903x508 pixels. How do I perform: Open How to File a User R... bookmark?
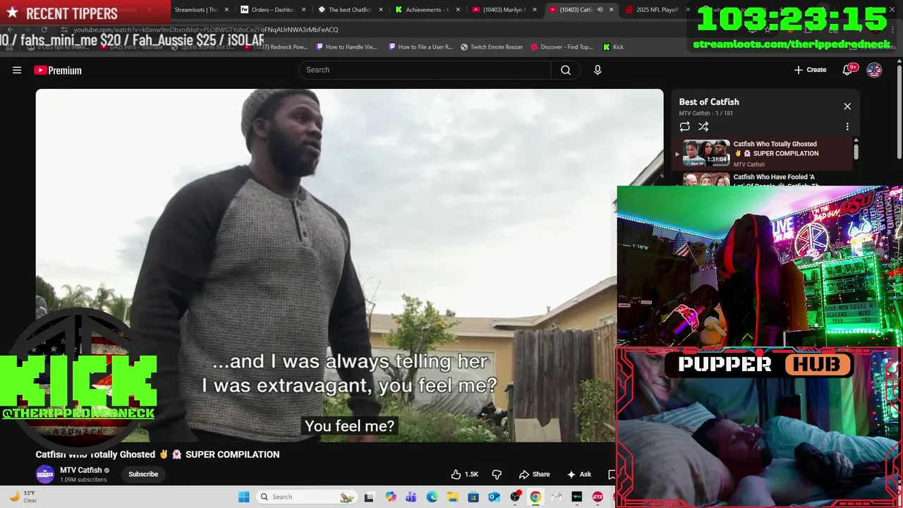pos(420,47)
